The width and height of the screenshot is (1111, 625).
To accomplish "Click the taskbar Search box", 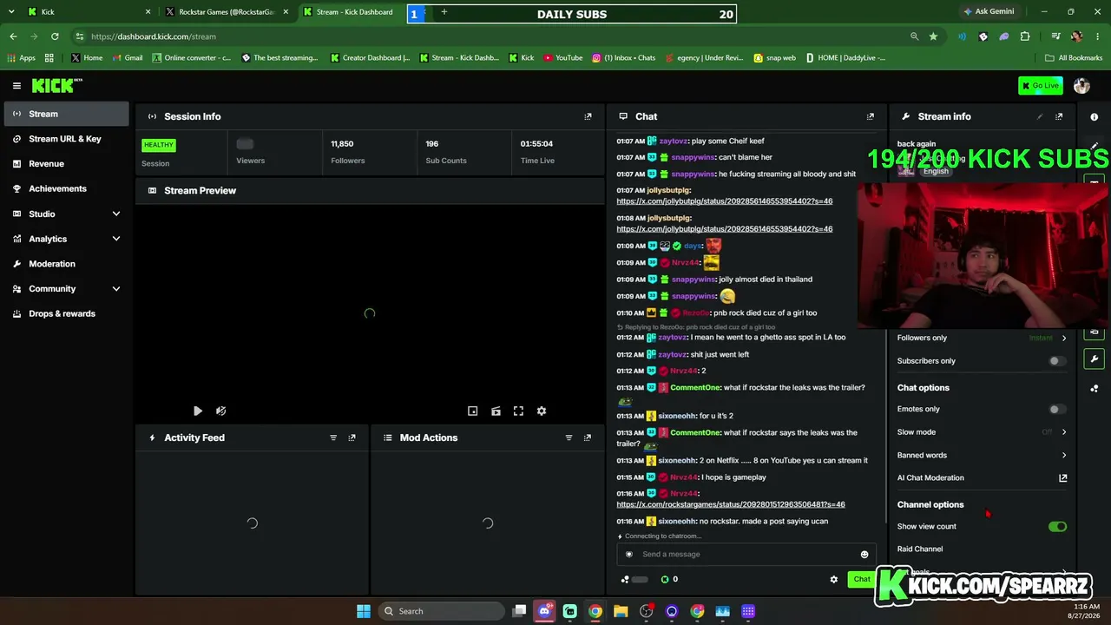I will click(x=441, y=611).
